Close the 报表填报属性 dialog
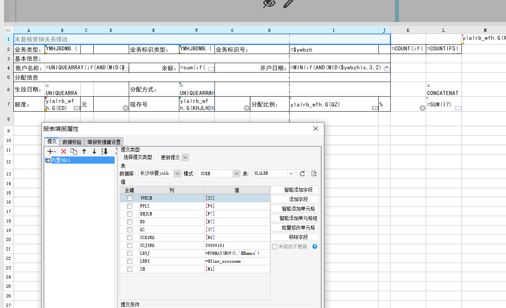506x308 pixels. pos(316,129)
